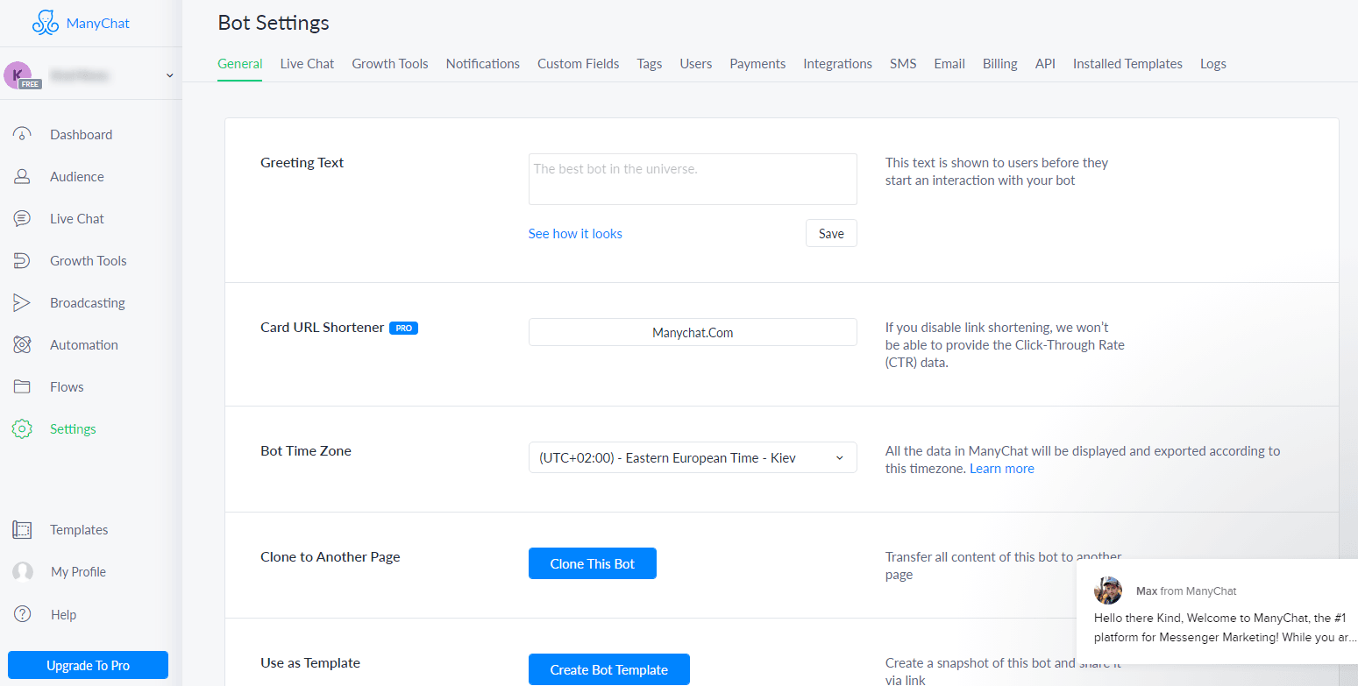Open the timezone Learn more link
Image resolution: width=1358 pixels, height=686 pixels.
pyautogui.click(x=1002, y=469)
